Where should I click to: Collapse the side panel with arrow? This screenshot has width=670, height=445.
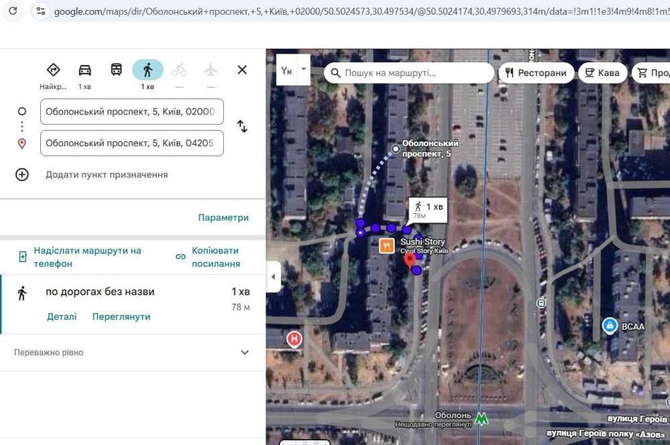click(273, 277)
